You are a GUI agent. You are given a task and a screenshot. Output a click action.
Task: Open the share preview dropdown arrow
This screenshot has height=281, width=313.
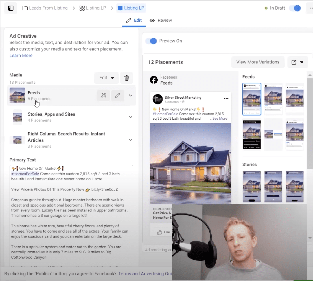click(x=302, y=62)
